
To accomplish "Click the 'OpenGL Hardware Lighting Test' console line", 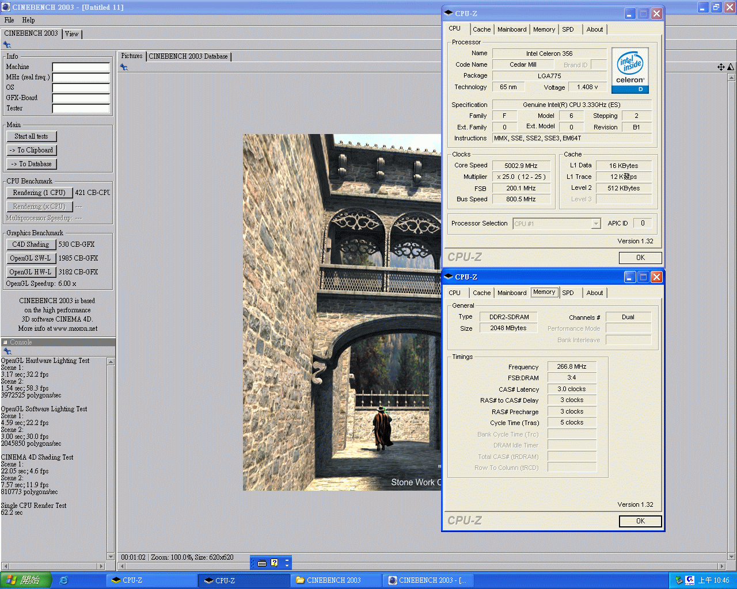I will tap(45, 361).
